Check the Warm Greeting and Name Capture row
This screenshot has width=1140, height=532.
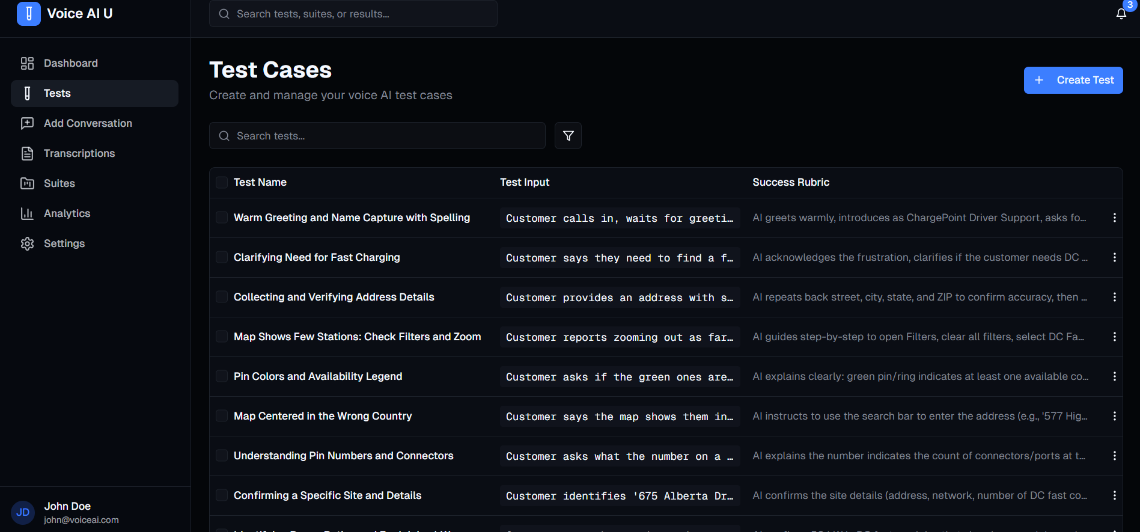click(222, 217)
